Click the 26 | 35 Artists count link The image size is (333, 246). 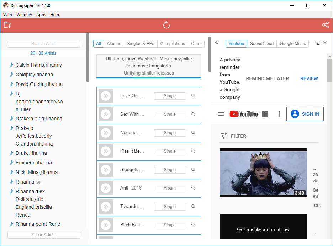pos(43,53)
